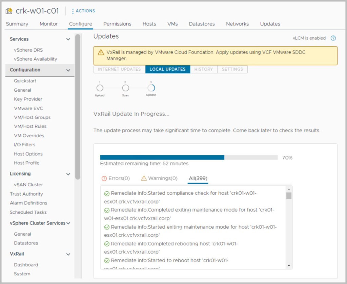Collapse the VxRail sidebar section
Viewport: 347px width, 284px height.
[x=68, y=254]
